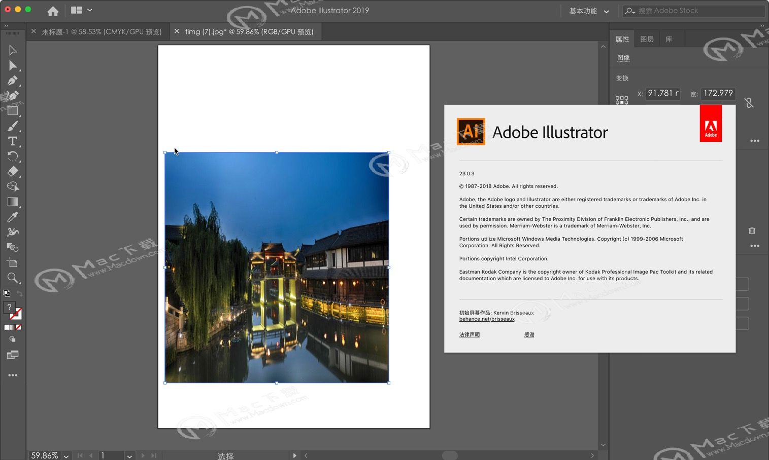Swap fill and stroke colors
Viewport: 769px width, 460px height.
click(19, 293)
